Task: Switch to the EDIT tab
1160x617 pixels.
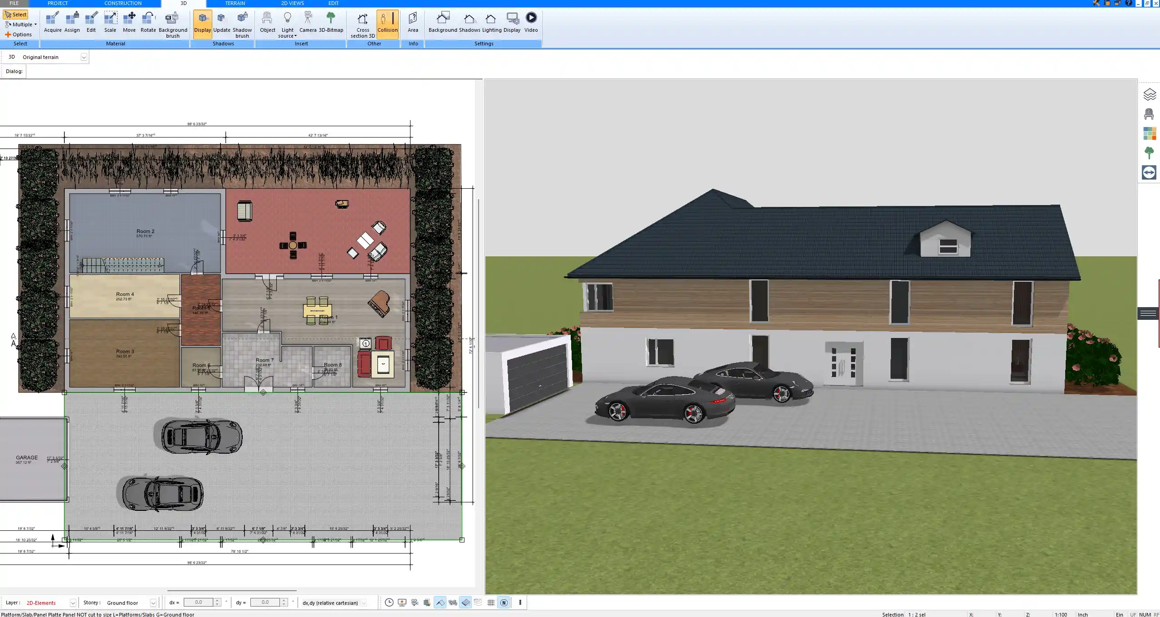Action: tap(333, 3)
